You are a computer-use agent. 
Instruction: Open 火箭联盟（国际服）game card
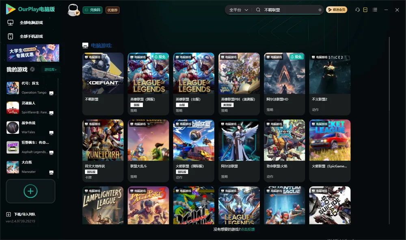click(194, 151)
